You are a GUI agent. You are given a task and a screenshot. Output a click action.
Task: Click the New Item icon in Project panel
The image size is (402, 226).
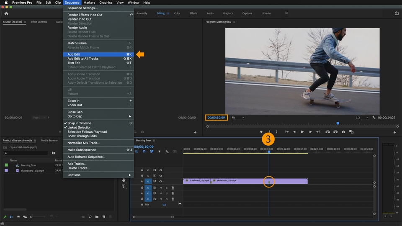(x=103, y=217)
